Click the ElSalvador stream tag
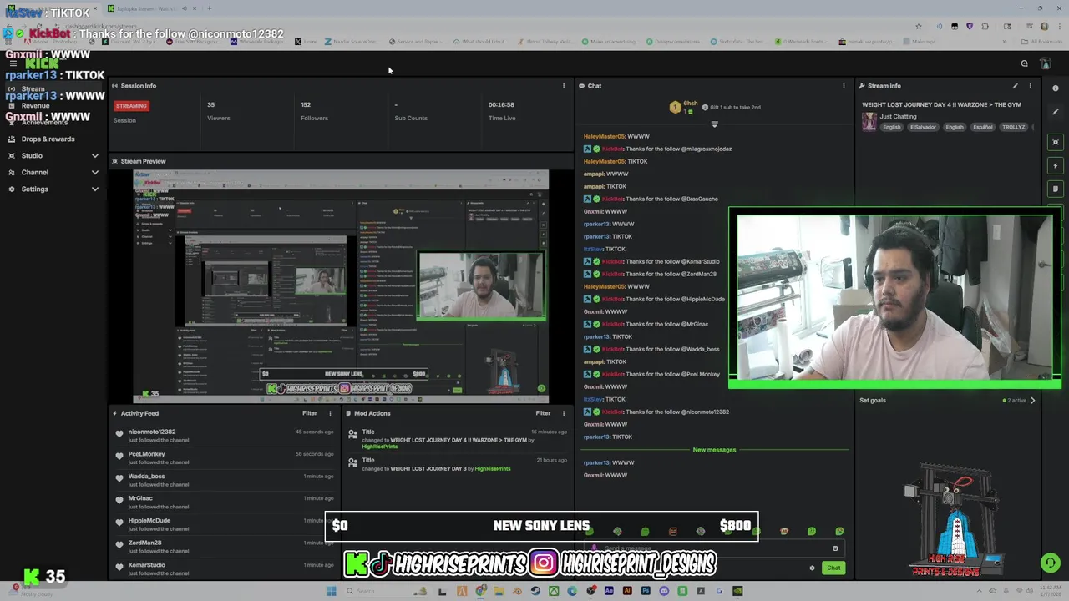1069x601 pixels. (x=923, y=127)
